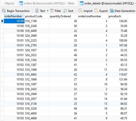This screenshot has height=121, width=136.
Task: Click the orders table tab icon
Action: [21, 3]
